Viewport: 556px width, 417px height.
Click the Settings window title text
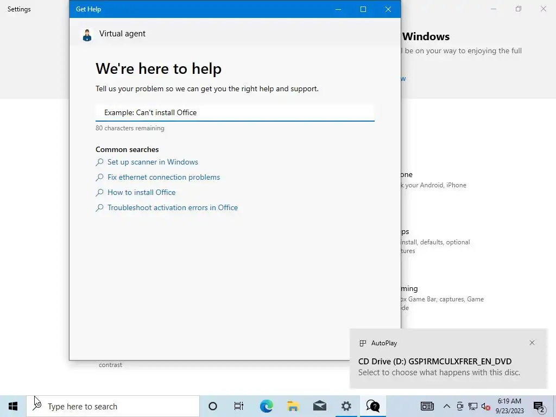click(19, 9)
